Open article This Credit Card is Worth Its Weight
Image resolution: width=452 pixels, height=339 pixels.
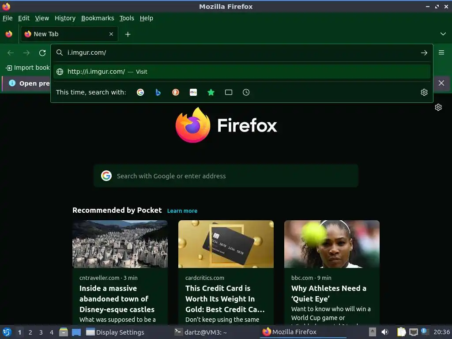click(x=225, y=299)
